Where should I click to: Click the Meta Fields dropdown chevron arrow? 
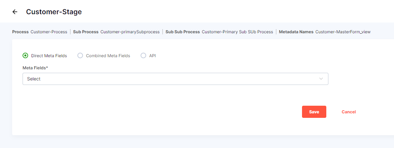[x=321, y=79]
